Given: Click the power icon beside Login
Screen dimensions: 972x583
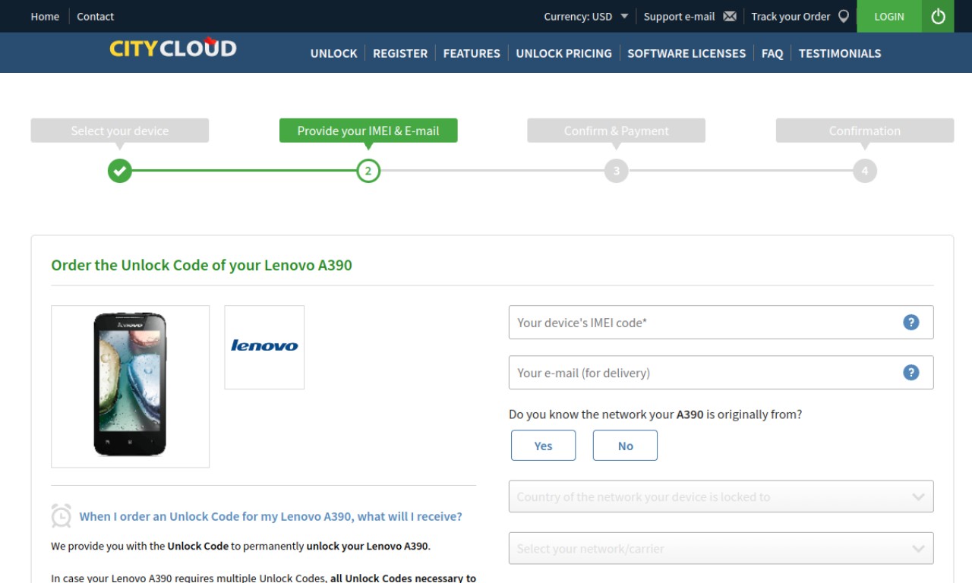Looking at the screenshot, I should pos(938,16).
